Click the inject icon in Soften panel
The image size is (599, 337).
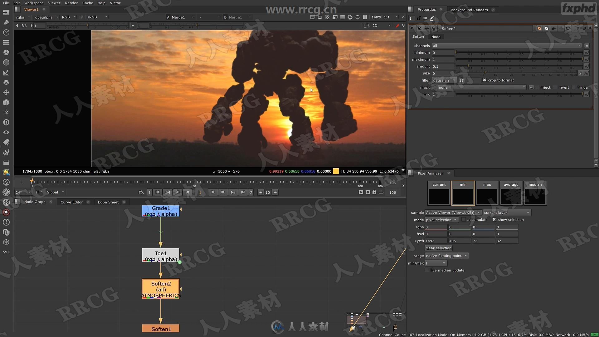pyautogui.click(x=537, y=87)
